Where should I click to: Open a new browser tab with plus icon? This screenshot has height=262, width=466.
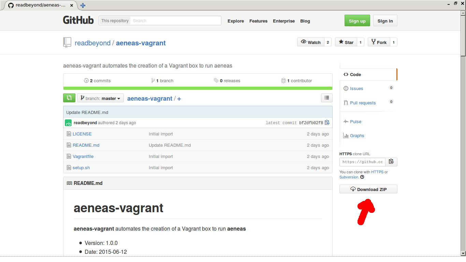pos(83,5)
